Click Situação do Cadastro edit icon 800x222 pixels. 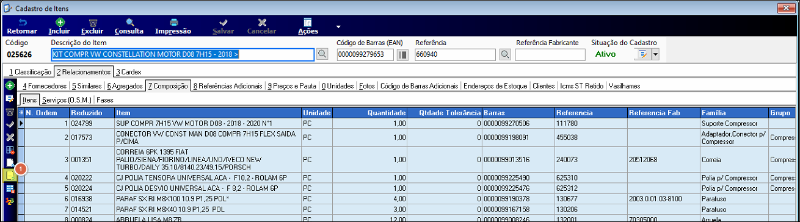[643, 54]
